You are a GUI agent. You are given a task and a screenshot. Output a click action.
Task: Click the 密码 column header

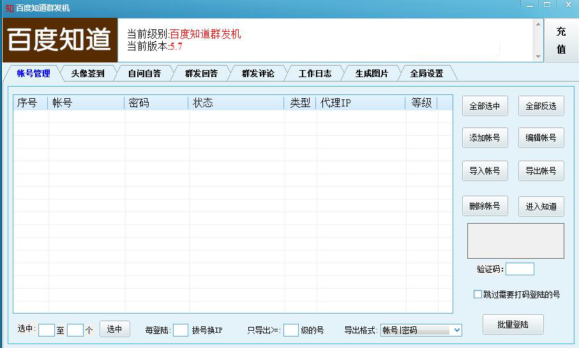pyautogui.click(x=156, y=103)
